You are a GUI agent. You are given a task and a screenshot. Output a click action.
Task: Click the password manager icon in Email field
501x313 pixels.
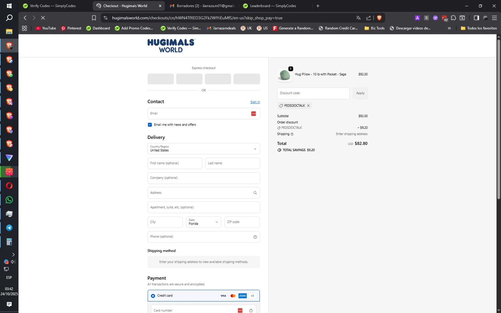[x=254, y=114]
